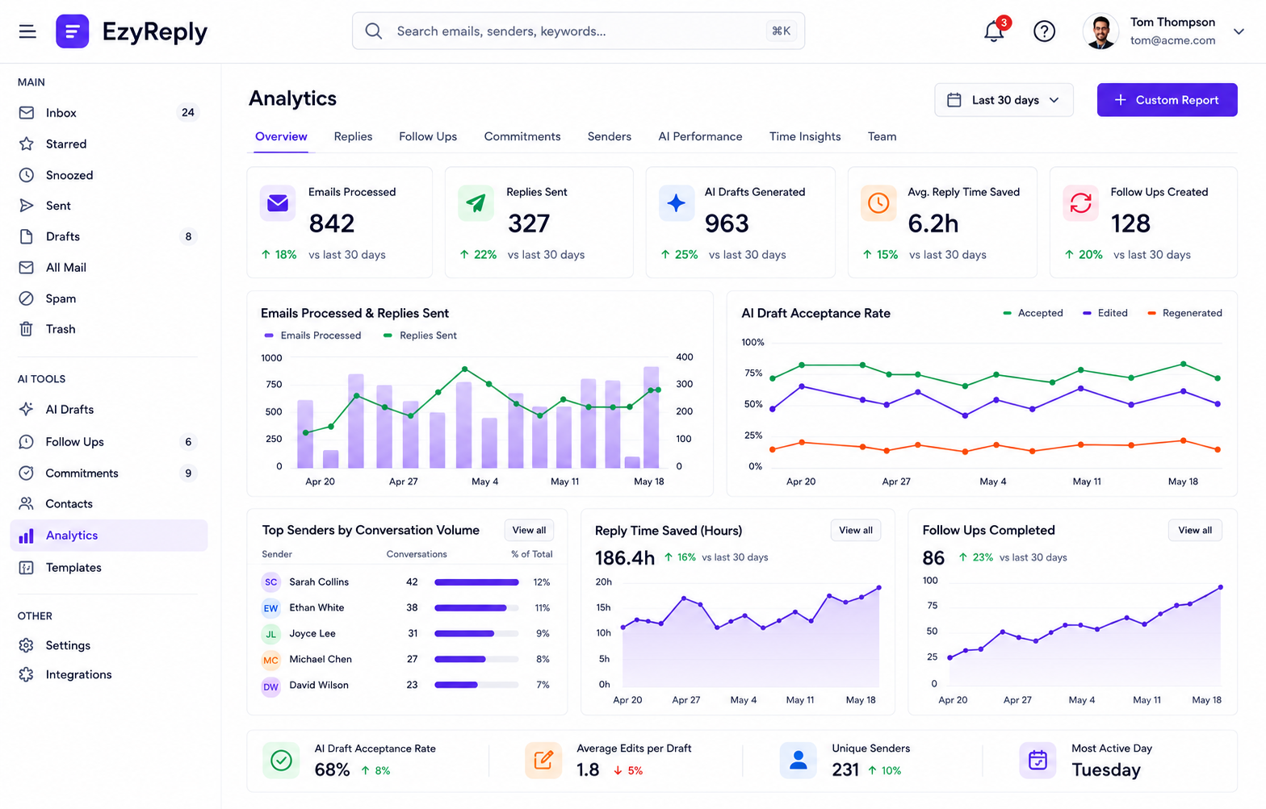1266x809 pixels.
Task: Click the Avg. Reply Time Saved clock icon
Action: pyautogui.click(x=878, y=202)
